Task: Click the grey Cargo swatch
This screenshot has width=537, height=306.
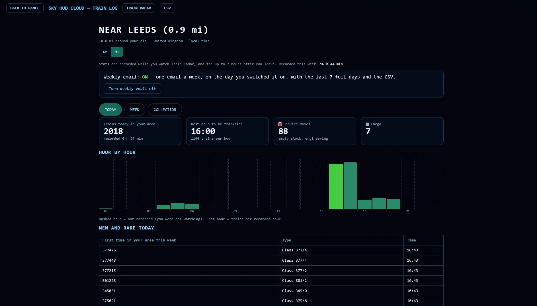Action: 367,124
